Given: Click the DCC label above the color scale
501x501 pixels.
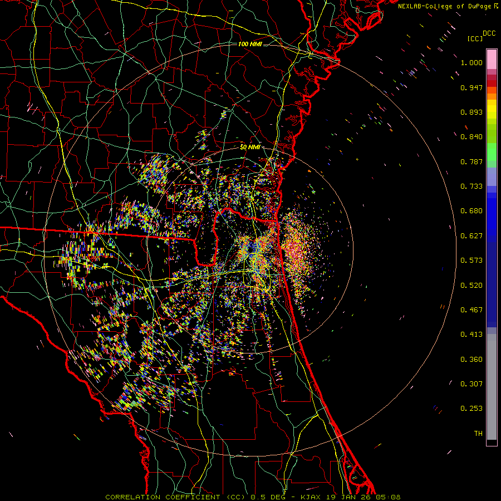Looking at the screenshot, I should point(489,33).
